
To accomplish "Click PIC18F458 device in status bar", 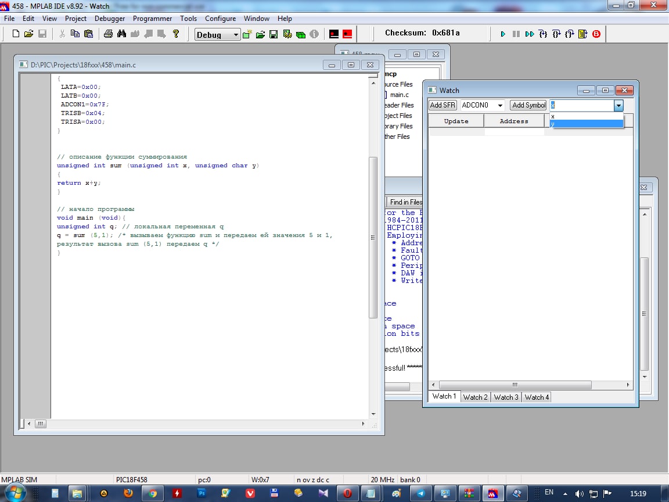I will click(x=131, y=480).
